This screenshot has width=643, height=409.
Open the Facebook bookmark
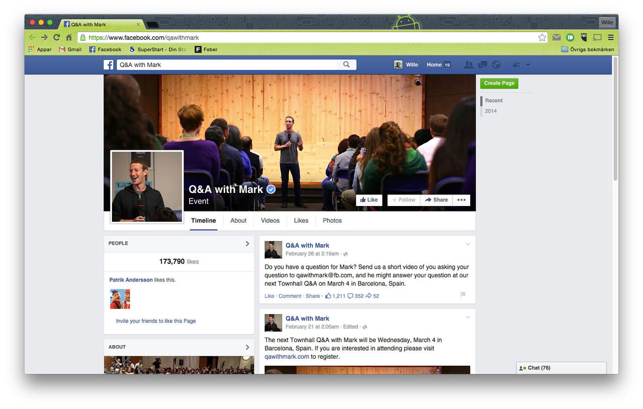click(105, 49)
